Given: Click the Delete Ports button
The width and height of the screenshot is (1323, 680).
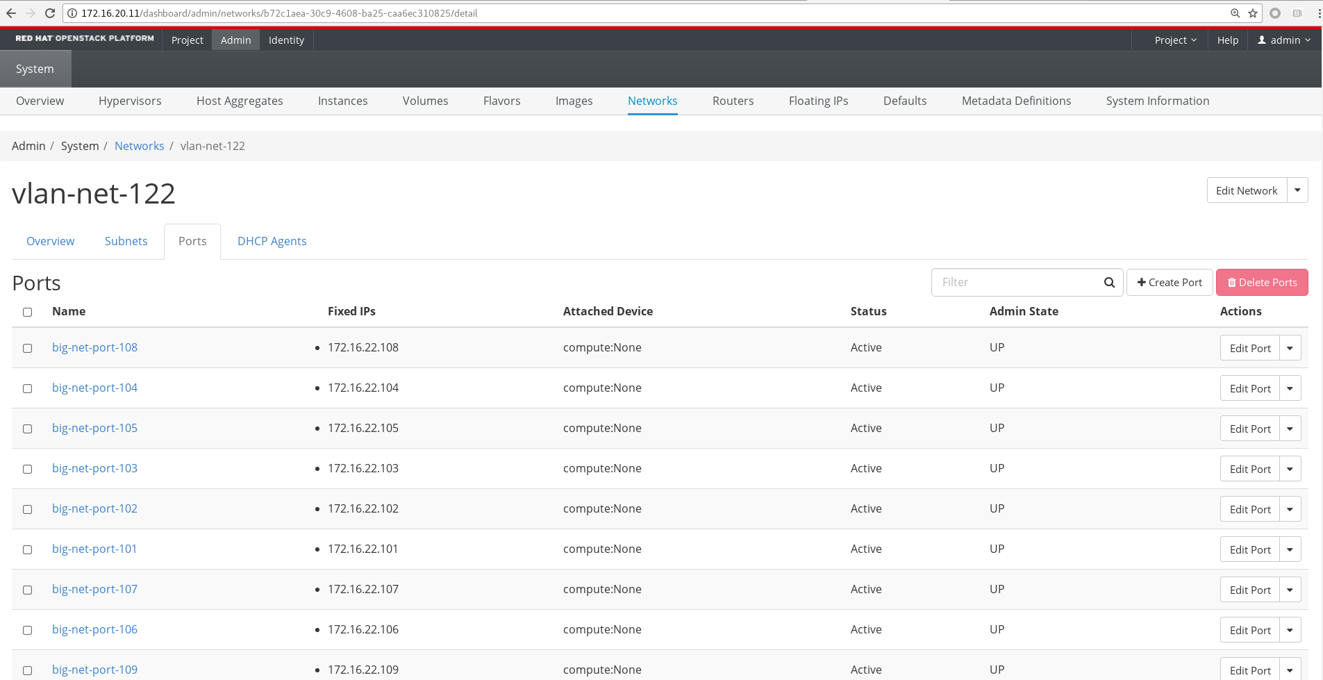Looking at the screenshot, I should [x=1262, y=283].
